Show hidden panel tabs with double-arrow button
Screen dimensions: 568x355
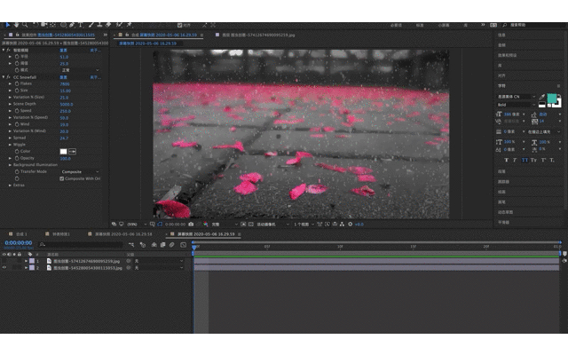pos(105,35)
